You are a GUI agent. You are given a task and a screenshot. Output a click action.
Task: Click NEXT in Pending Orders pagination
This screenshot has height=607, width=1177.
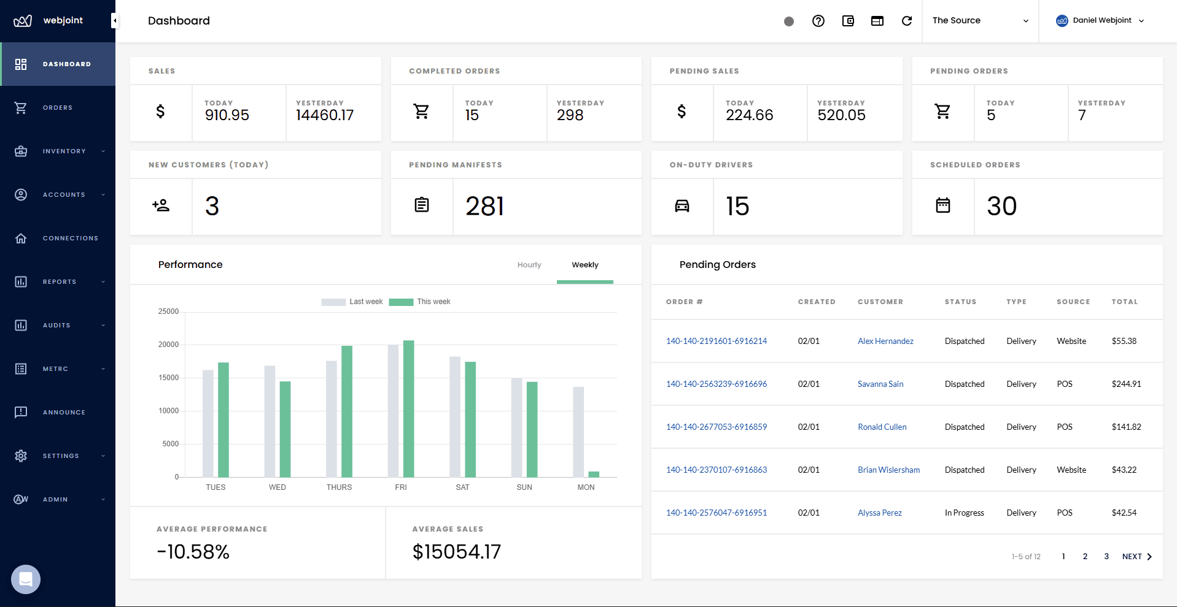pyautogui.click(x=1135, y=556)
